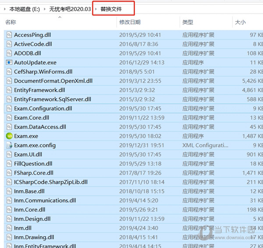This screenshot has height=248, width=263.
Task: Click the FSharp.Core.dll file icon
Action: coord(9,173)
